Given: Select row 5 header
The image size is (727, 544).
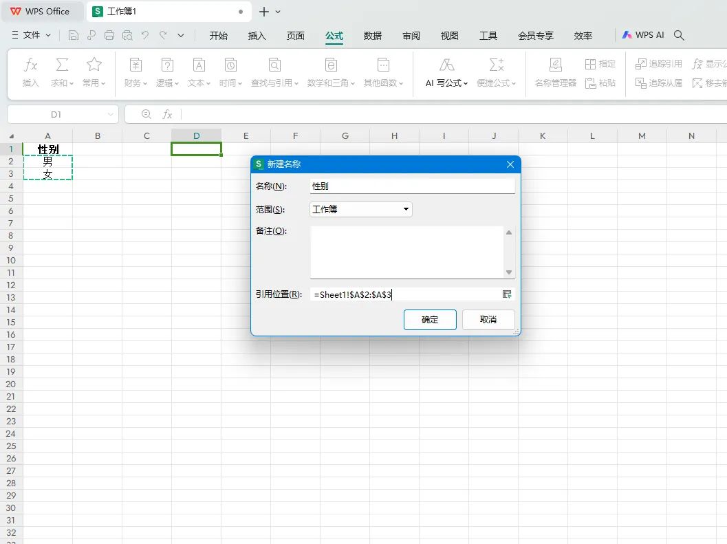Looking at the screenshot, I should pos(11,199).
